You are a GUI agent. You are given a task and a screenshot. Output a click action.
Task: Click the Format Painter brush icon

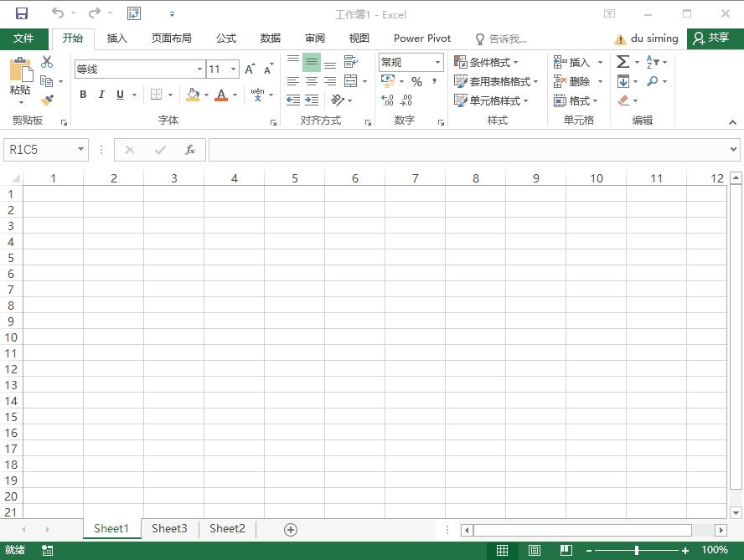point(47,100)
